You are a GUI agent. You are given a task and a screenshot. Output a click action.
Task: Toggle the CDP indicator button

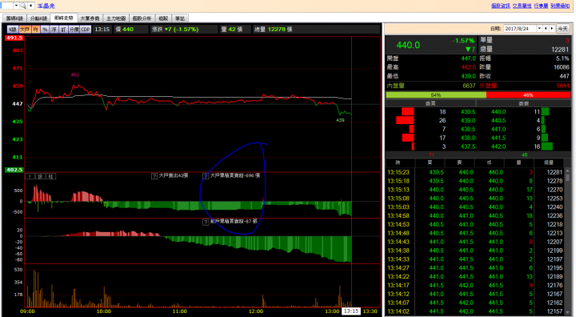[x=86, y=30]
